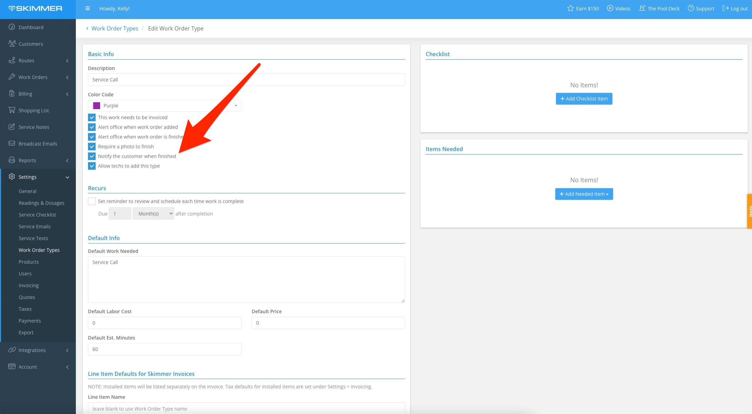Viewport: 752px width, 414px height.
Task: Open the Shopping List section
Action: pos(33,110)
